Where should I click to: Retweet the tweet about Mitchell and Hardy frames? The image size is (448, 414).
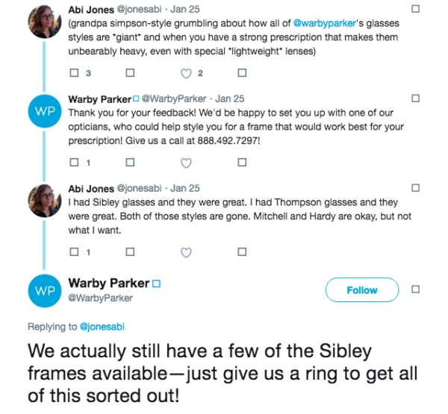pos(130,252)
